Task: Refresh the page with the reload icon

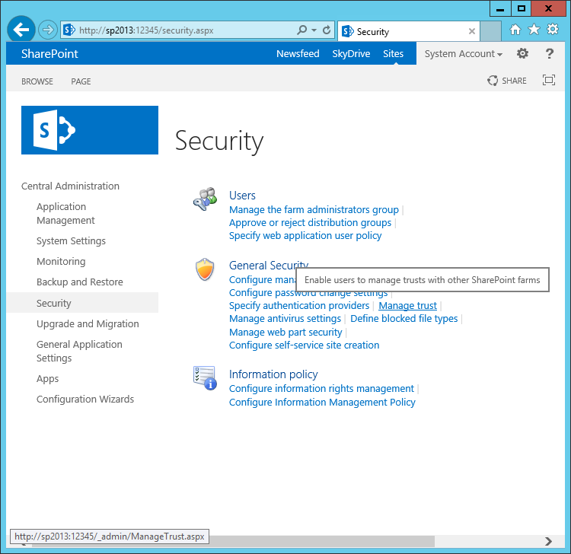Action: tap(327, 30)
